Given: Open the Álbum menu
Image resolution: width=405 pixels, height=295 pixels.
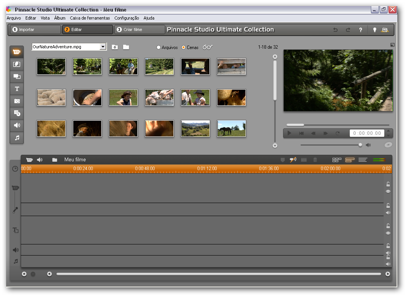Looking at the screenshot, I should (59, 18).
